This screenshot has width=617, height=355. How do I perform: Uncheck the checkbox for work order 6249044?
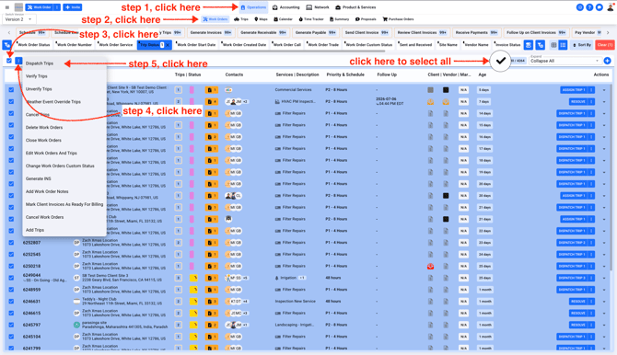11,278
